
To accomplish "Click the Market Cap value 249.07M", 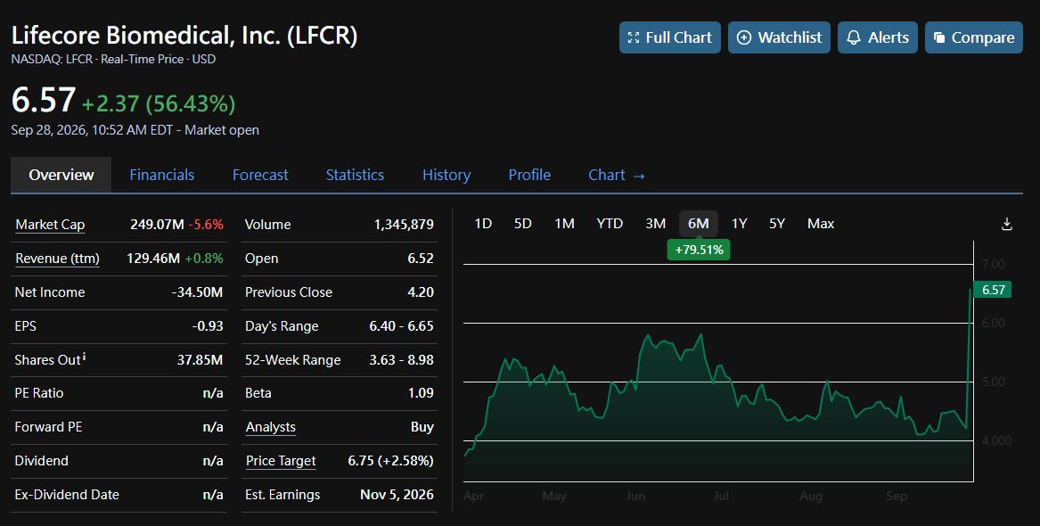I will pos(157,225).
